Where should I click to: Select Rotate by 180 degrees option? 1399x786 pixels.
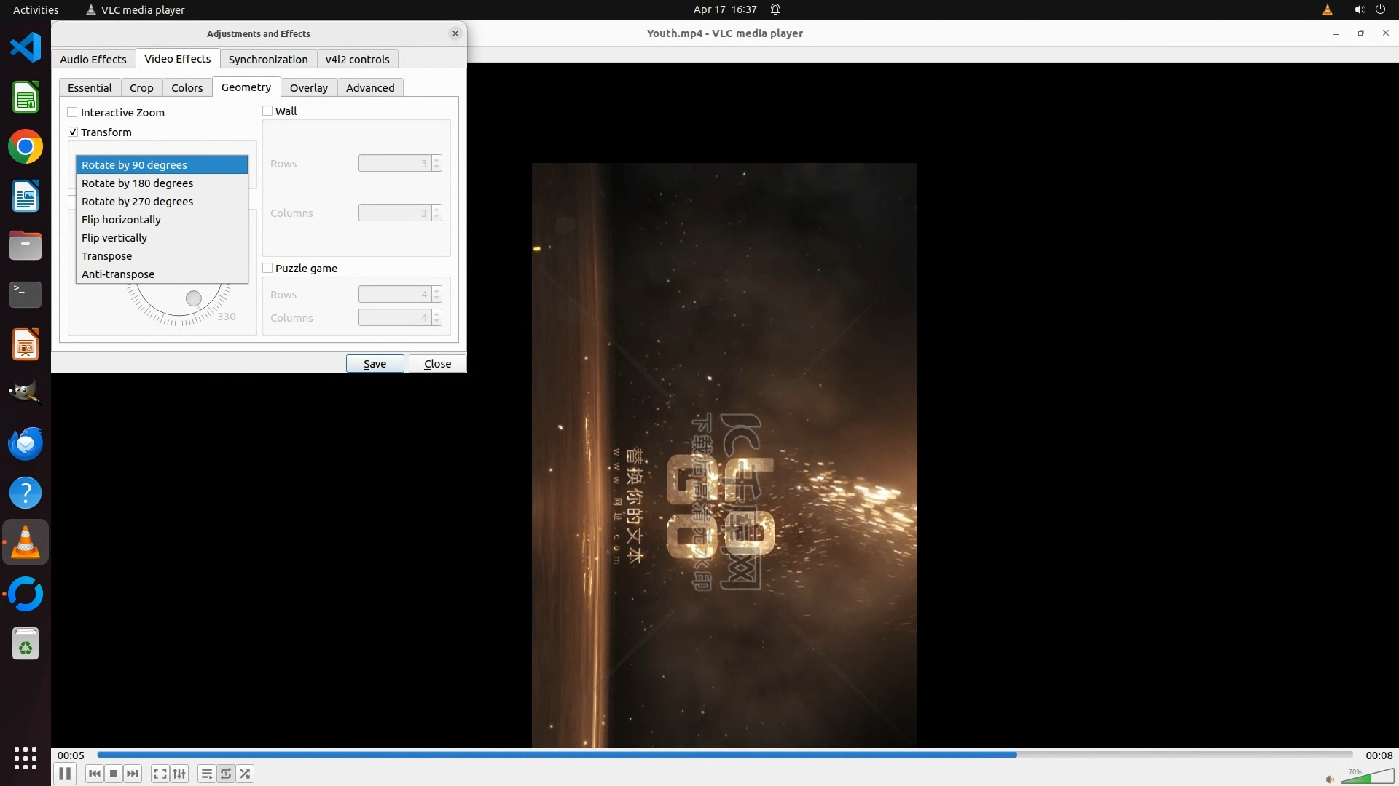click(137, 183)
